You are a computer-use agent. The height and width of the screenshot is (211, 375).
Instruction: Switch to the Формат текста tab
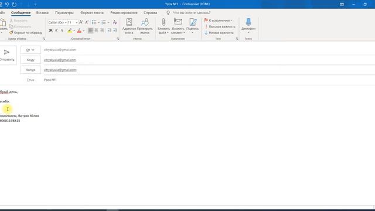tap(92, 13)
